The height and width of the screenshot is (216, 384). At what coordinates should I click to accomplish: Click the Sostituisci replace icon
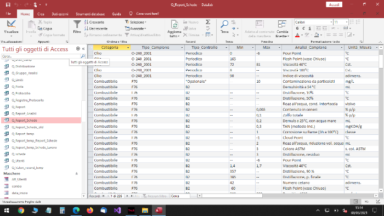234,22
